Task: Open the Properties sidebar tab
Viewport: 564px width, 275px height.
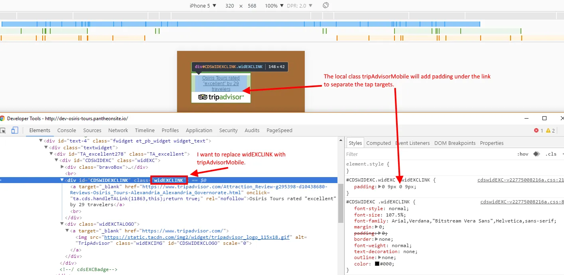Action: (x=492, y=143)
